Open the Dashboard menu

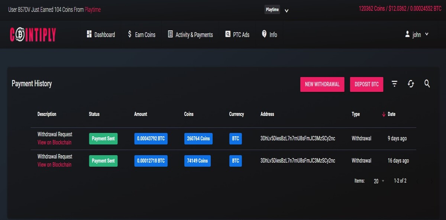tap(101, 34)
